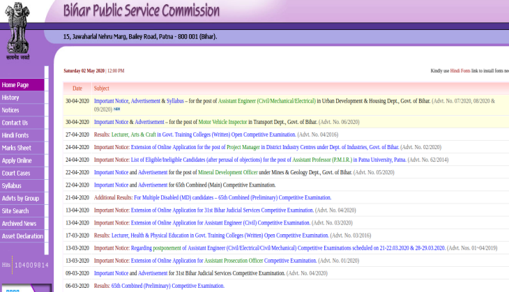Open Important Notice for 65th Combined Main
The width and height of the screenshot is (509, 292).
coord(111,185)
